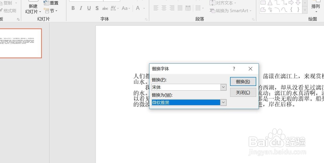
Task: Click 重置 reset slide button
Action: point(51,3)
